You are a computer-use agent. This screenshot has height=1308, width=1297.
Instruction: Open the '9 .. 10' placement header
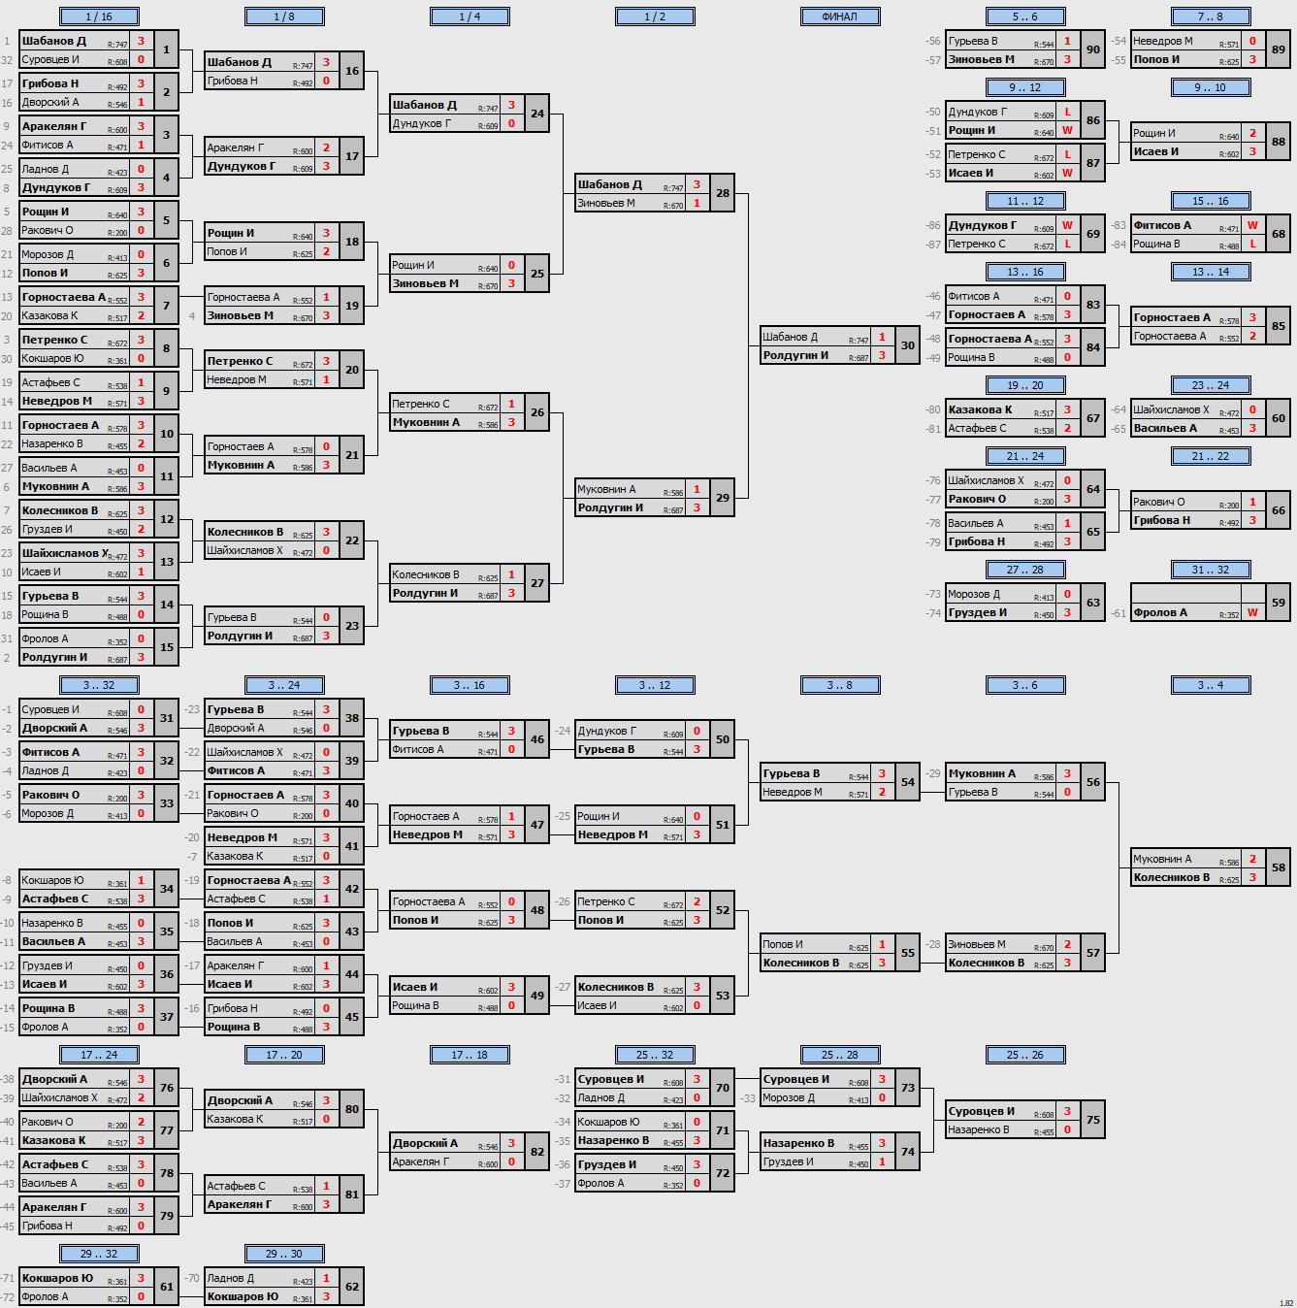(x=1211, y=87)
